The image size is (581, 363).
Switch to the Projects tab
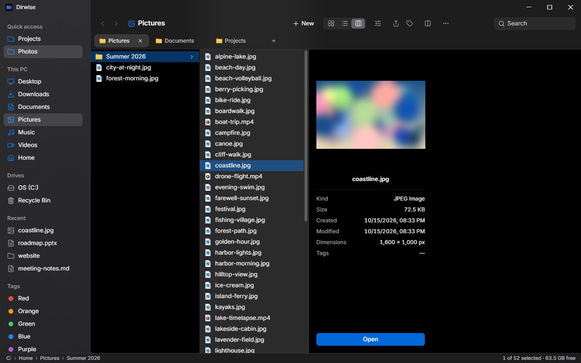click(235, 41)
